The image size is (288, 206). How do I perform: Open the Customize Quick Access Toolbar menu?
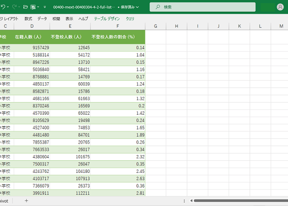click(45, 7)
